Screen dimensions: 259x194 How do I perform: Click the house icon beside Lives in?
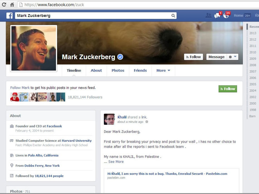12,155
